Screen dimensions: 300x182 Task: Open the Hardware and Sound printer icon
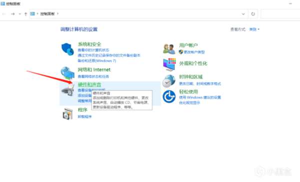coord(67,90)
